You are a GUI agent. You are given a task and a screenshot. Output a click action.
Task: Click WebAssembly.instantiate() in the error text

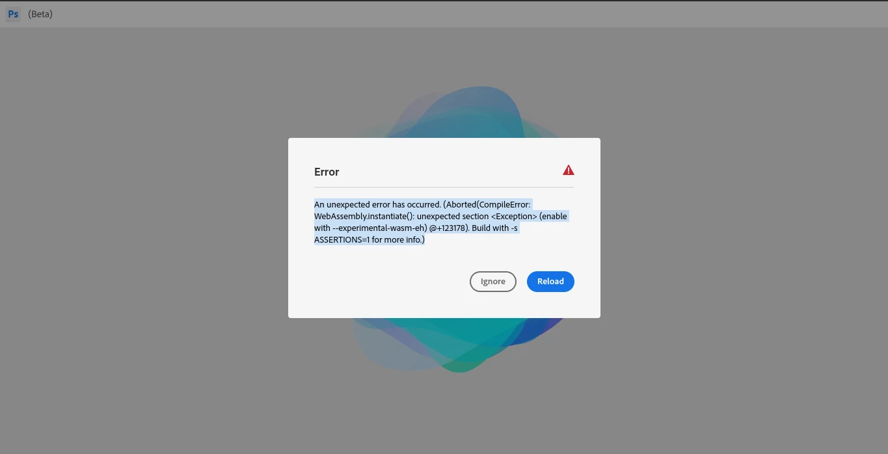[364, 216]
